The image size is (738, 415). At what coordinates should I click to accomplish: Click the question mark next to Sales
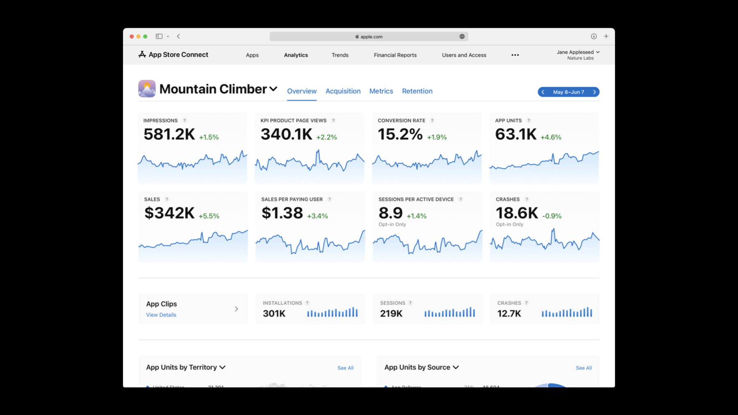167,199
